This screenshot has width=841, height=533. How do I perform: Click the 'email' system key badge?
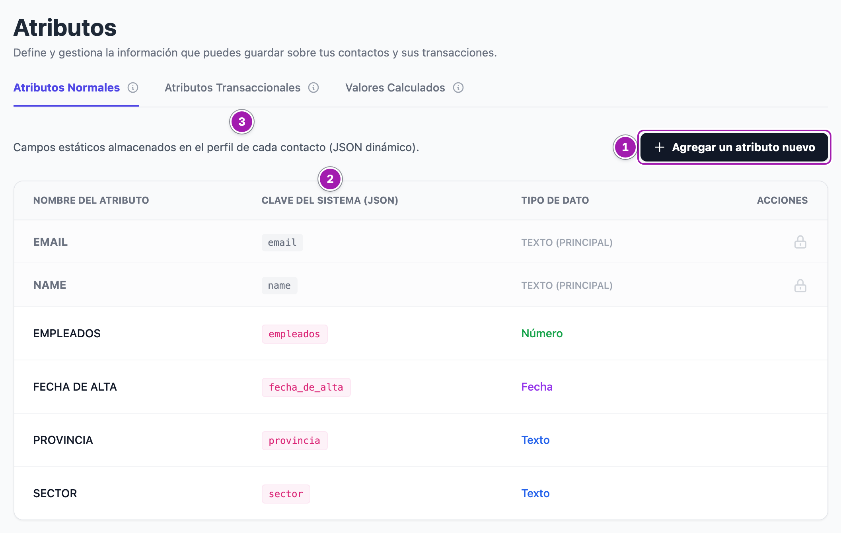point(282,242)
